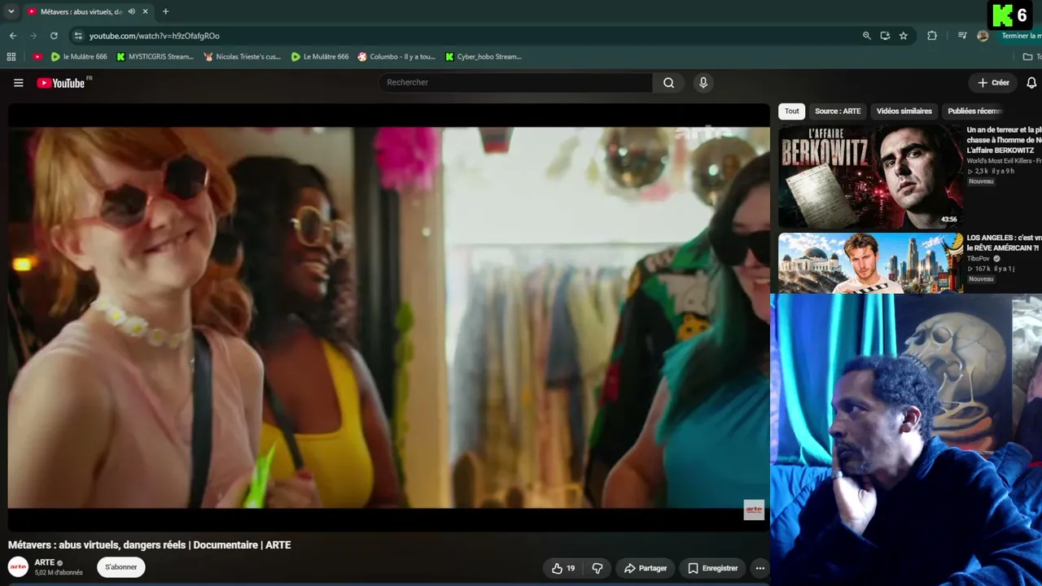Open 'World's Most Evil Killers' channel name

point(1004,160)
